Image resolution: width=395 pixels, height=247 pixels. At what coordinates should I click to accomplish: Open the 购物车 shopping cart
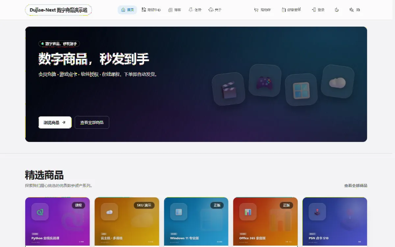(x=262, y=10)
